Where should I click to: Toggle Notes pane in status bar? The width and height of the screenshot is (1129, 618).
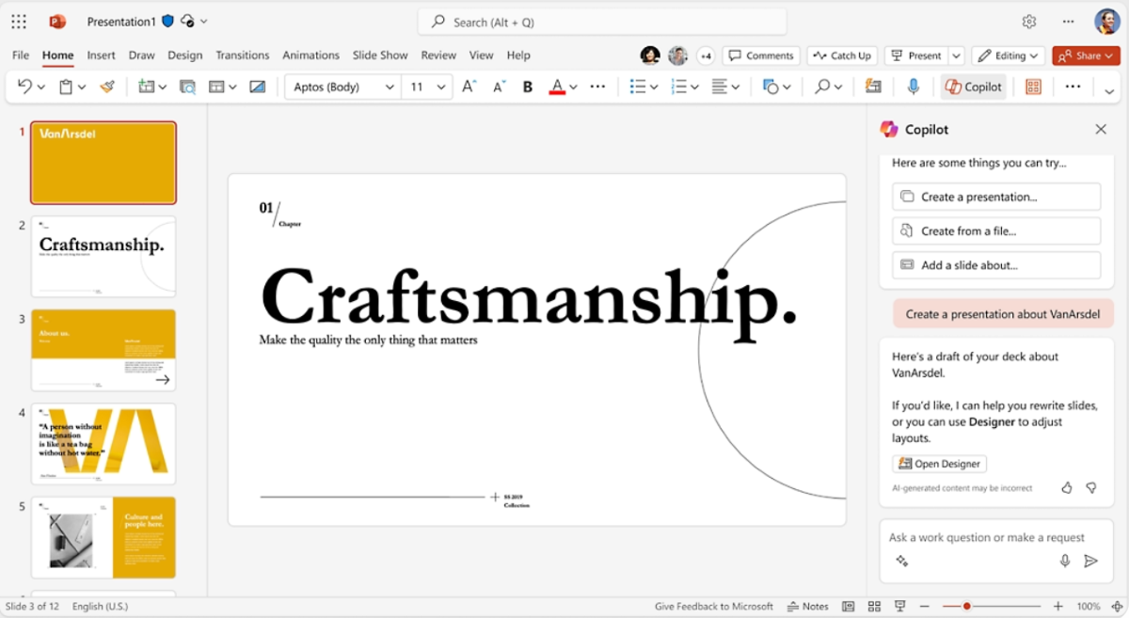point(808,607)
